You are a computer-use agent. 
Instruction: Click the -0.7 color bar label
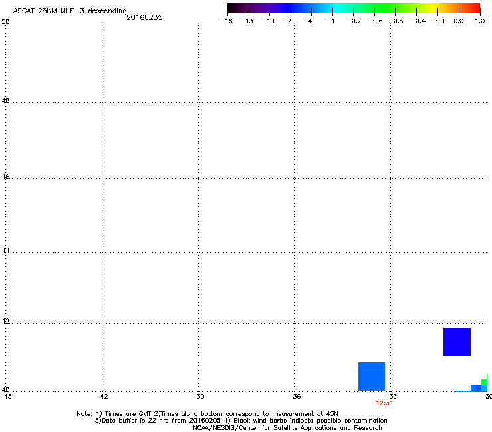coord(354,21)
